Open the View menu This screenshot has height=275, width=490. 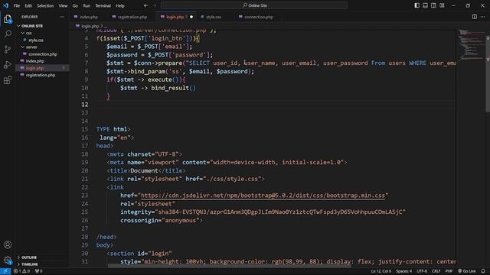click(63, 5)
